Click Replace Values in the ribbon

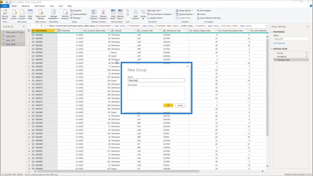(x=155, y=18)
